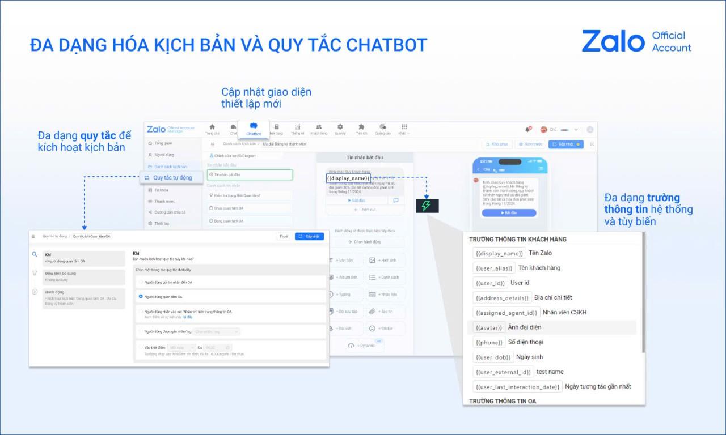Click the Chọn hành động button
This screenshot has height=435, width=726.
(x=365, y=242)
